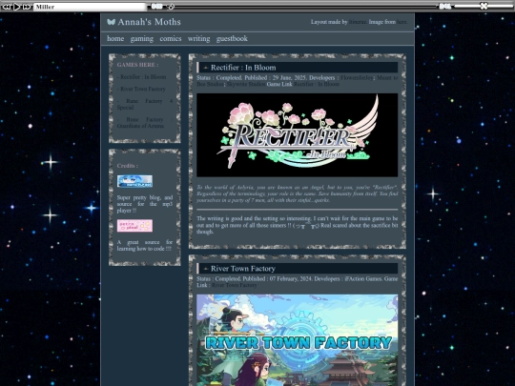Jump to Rune Factory 4 Special in sidebar
The height and width of the screenshot is (386, 515).
[145, 104]
